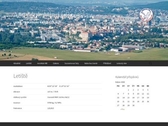The width and height of the screenshot is (168, 126).
Task: Click calendar day 27
Action: click(x=118, y=106)
